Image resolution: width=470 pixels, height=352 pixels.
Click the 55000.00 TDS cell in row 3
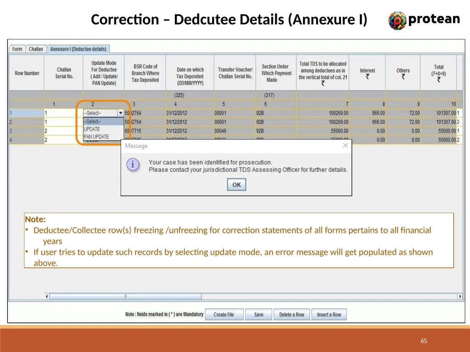click(323, 131)
